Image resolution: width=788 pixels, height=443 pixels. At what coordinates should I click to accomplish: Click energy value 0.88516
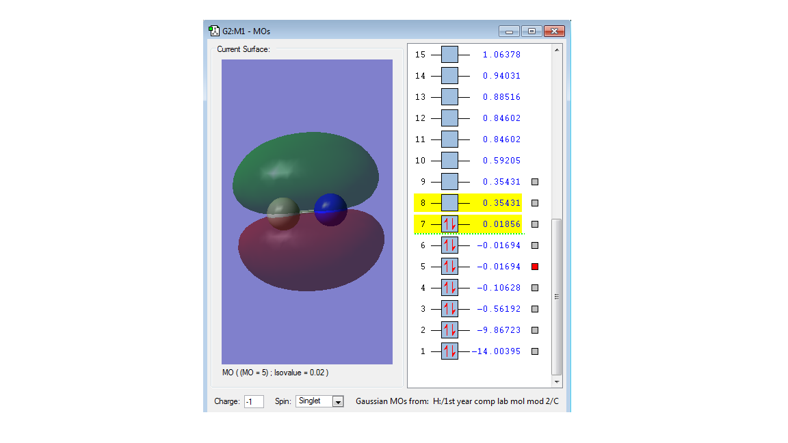501,97
